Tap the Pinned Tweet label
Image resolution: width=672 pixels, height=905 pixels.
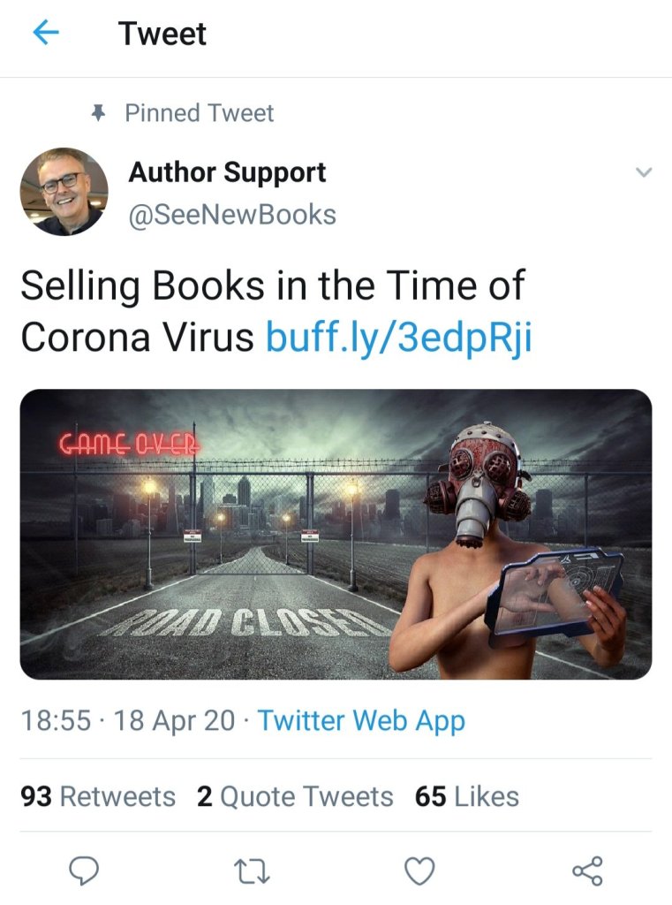pyautogui.click(x=200, y=113)
